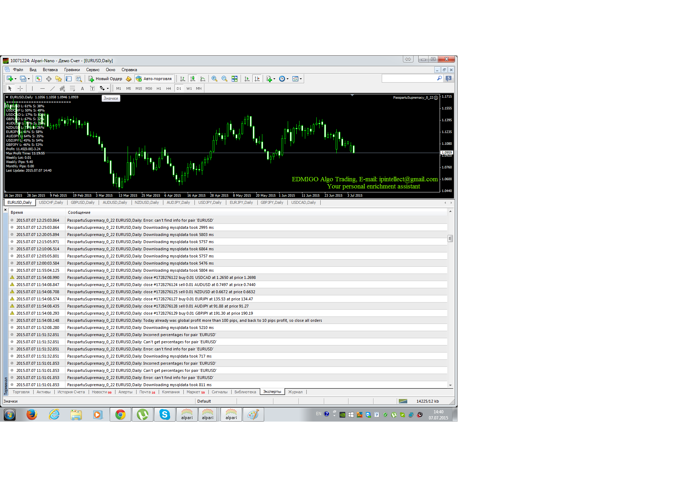Select the M1 timeframe
This screenshot has width=677, height=482.
[119, 88]
